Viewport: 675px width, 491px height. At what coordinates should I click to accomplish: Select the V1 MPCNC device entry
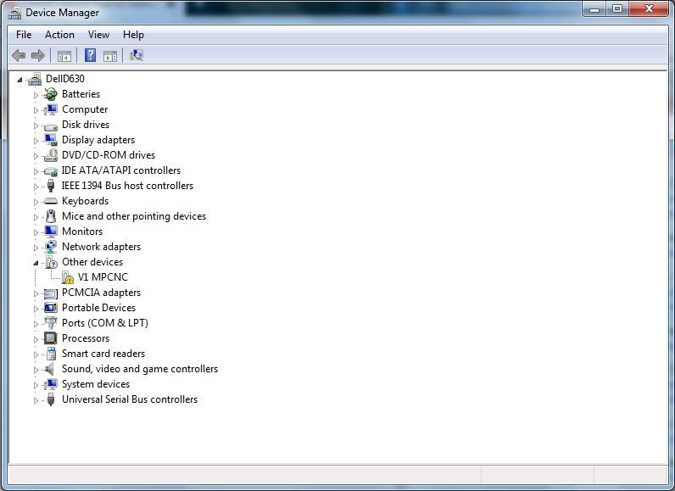click(x=103, y=277)
